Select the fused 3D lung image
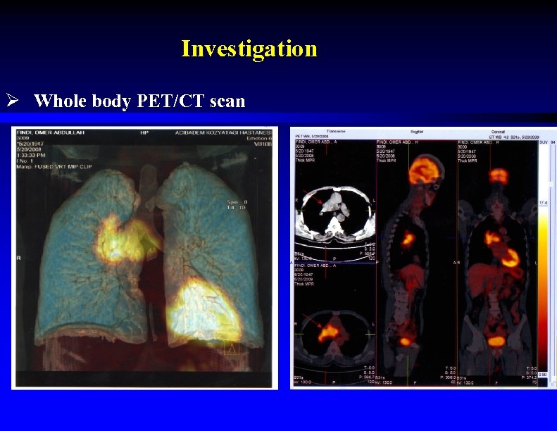This screenshot has height=431, width=557. tap(144, 258)
